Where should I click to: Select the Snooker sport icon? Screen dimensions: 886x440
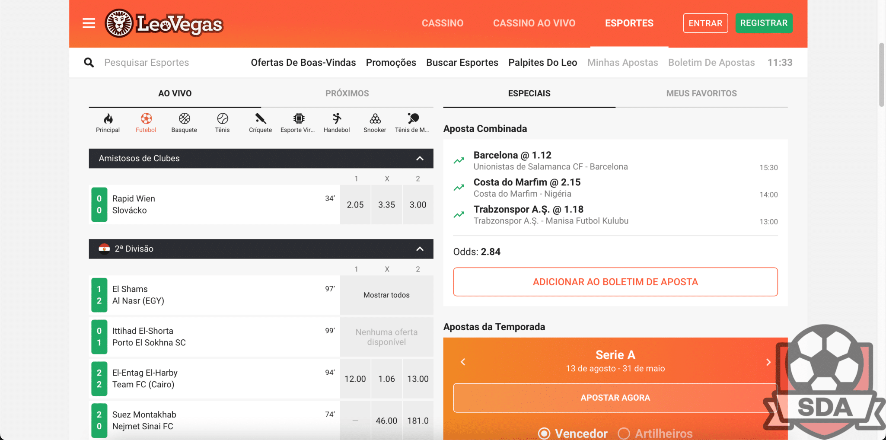375,123
